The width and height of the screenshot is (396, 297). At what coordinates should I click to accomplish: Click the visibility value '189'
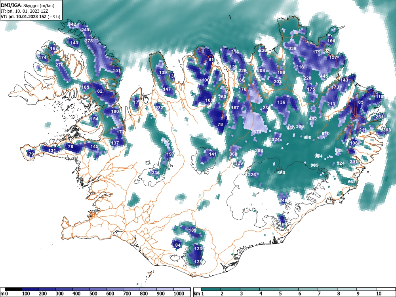click(x=192, y=230)
